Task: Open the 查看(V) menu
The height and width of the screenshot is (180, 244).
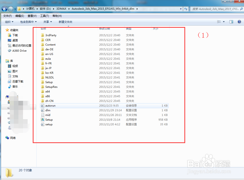Action: tap(32, 16)
